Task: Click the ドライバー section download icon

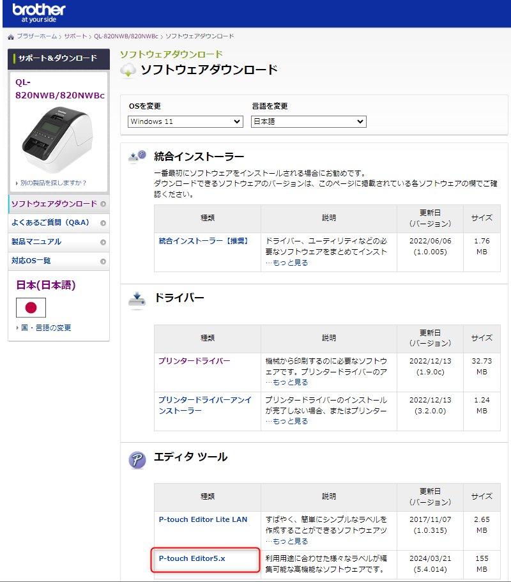Action: 137,300
